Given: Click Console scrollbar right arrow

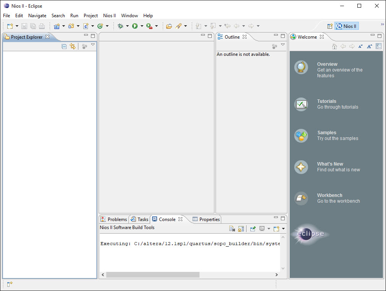Looking at the screenshot, I should [277, 275].
